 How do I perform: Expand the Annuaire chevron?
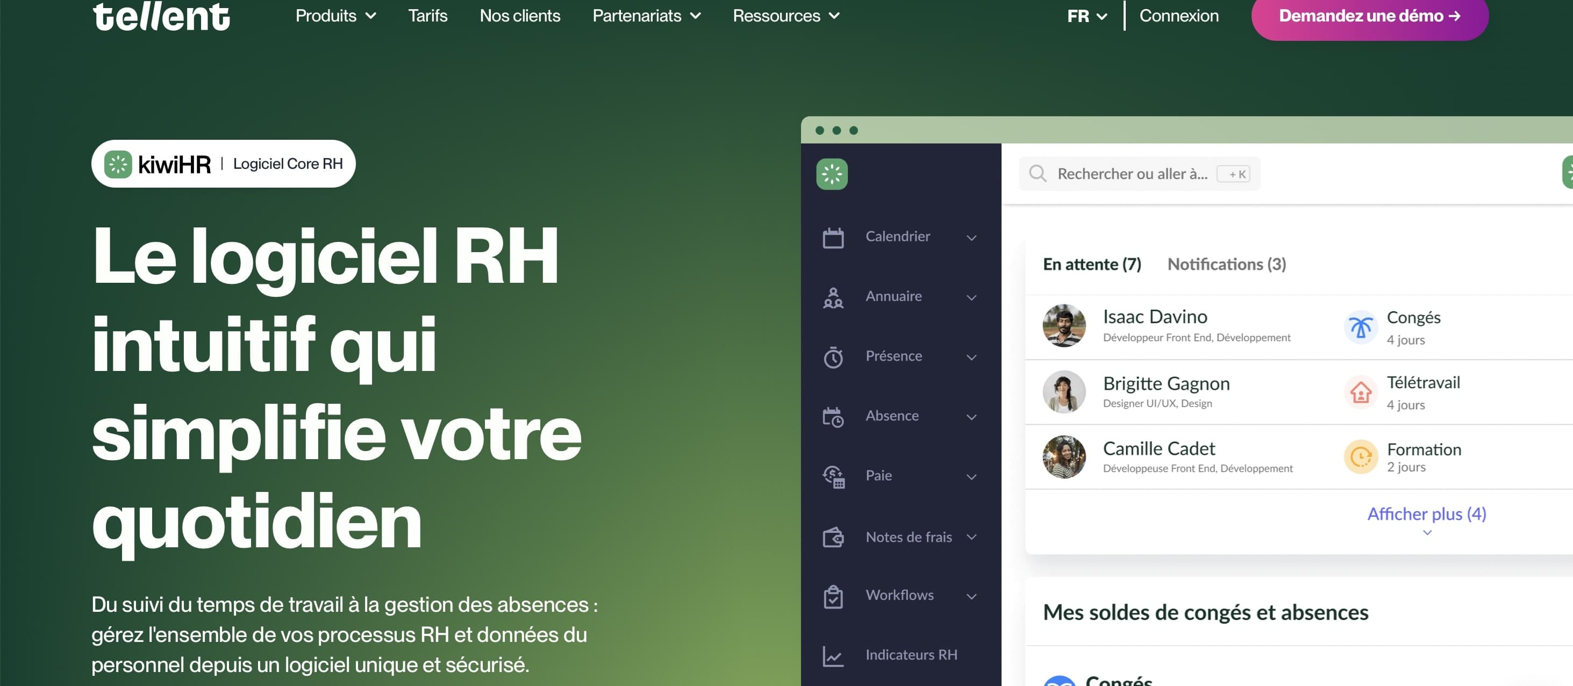[x=971, y=297]
